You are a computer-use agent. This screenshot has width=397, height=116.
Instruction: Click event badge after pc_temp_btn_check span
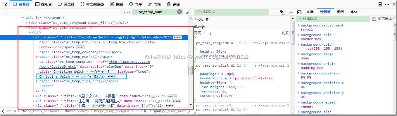click(x=80, y=47)
